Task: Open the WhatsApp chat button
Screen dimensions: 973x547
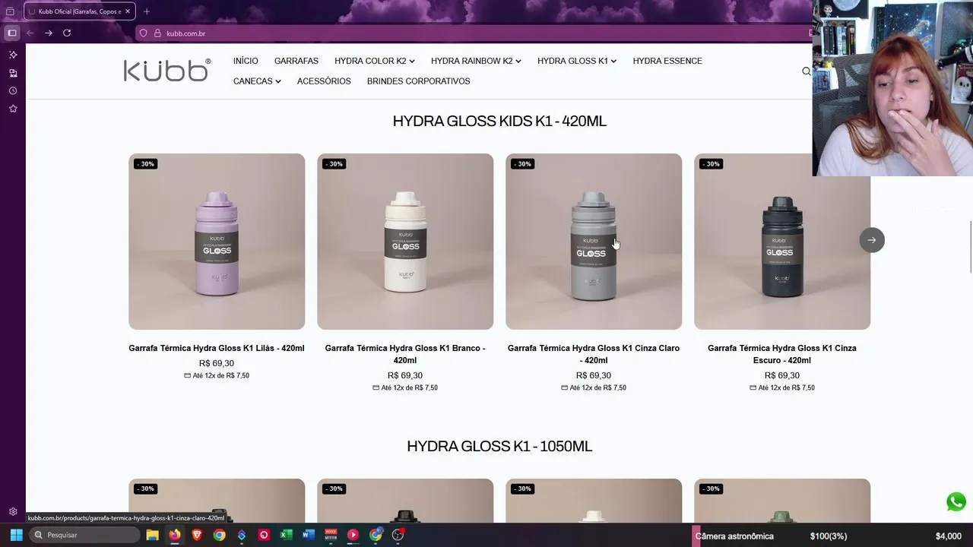Action: click(x=956, y=502)
